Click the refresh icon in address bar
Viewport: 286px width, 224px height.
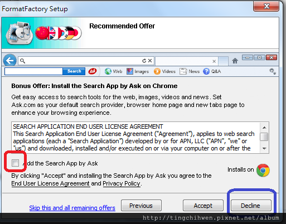point(144,61)
